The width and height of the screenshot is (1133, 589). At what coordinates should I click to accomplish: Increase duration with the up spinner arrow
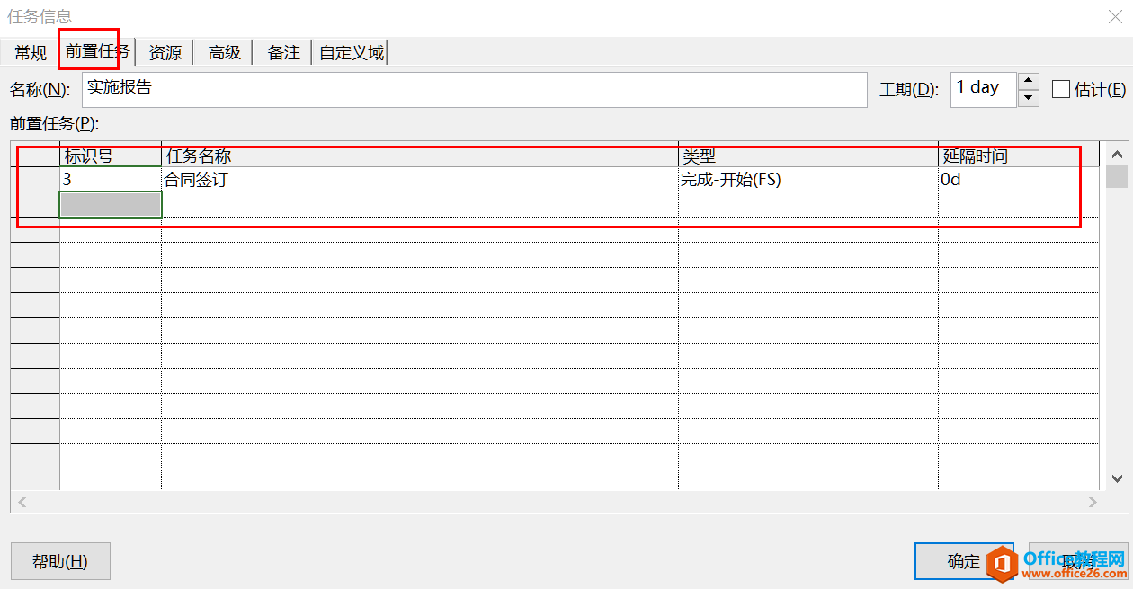tap(1029, 82)
